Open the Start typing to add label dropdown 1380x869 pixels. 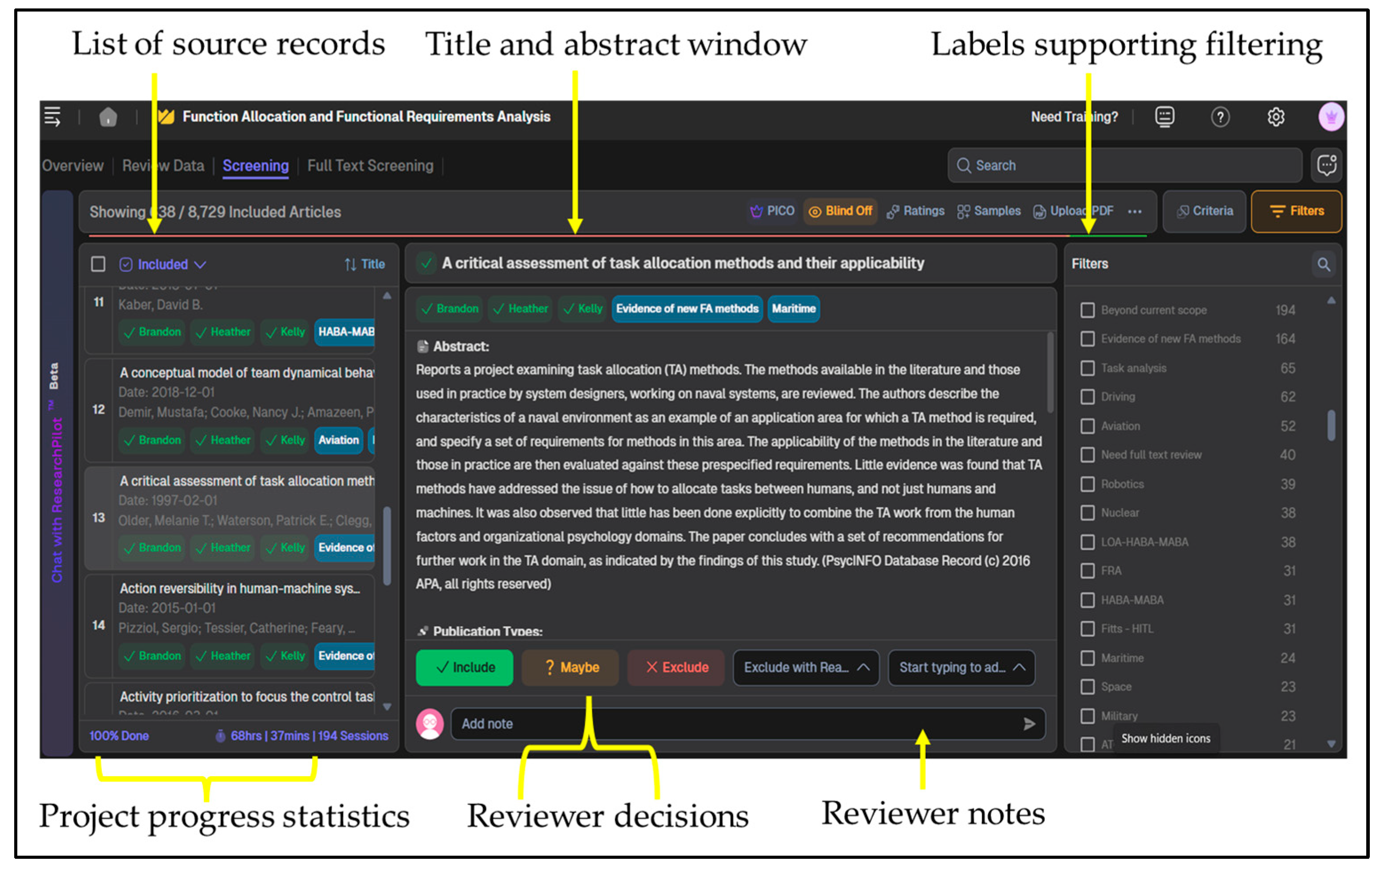pyautogui.click(x=961, y=668)
